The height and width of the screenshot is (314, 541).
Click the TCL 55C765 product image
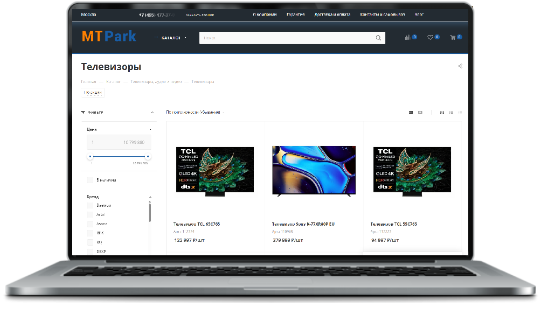point(412,171)
